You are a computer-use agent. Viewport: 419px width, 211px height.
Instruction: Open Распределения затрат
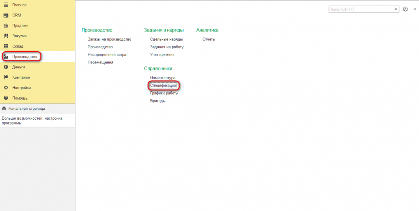pos(108,54)
